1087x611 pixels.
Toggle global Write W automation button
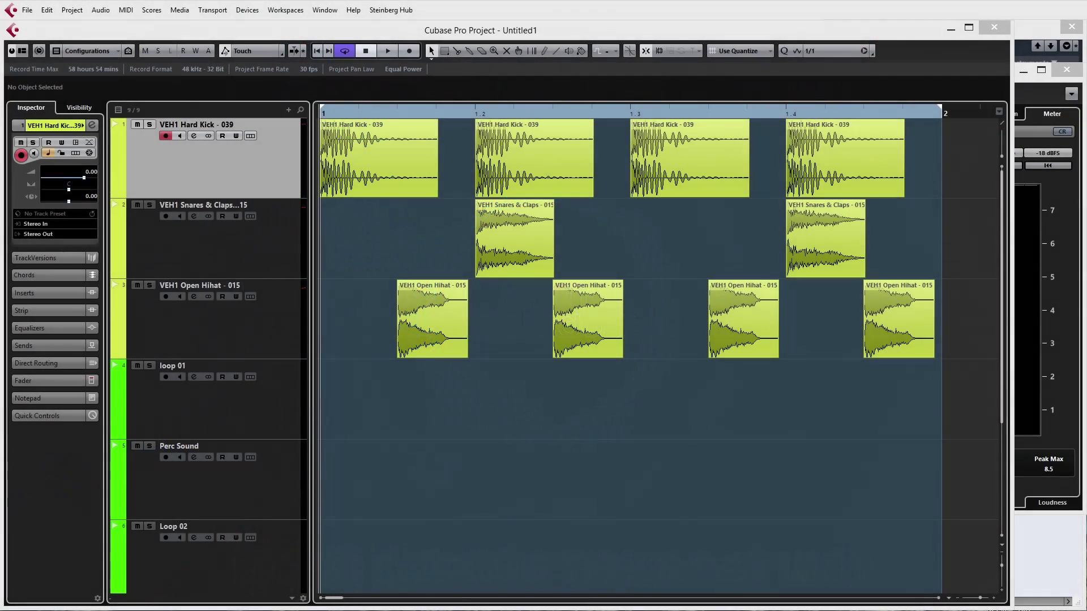click(195, 51)
